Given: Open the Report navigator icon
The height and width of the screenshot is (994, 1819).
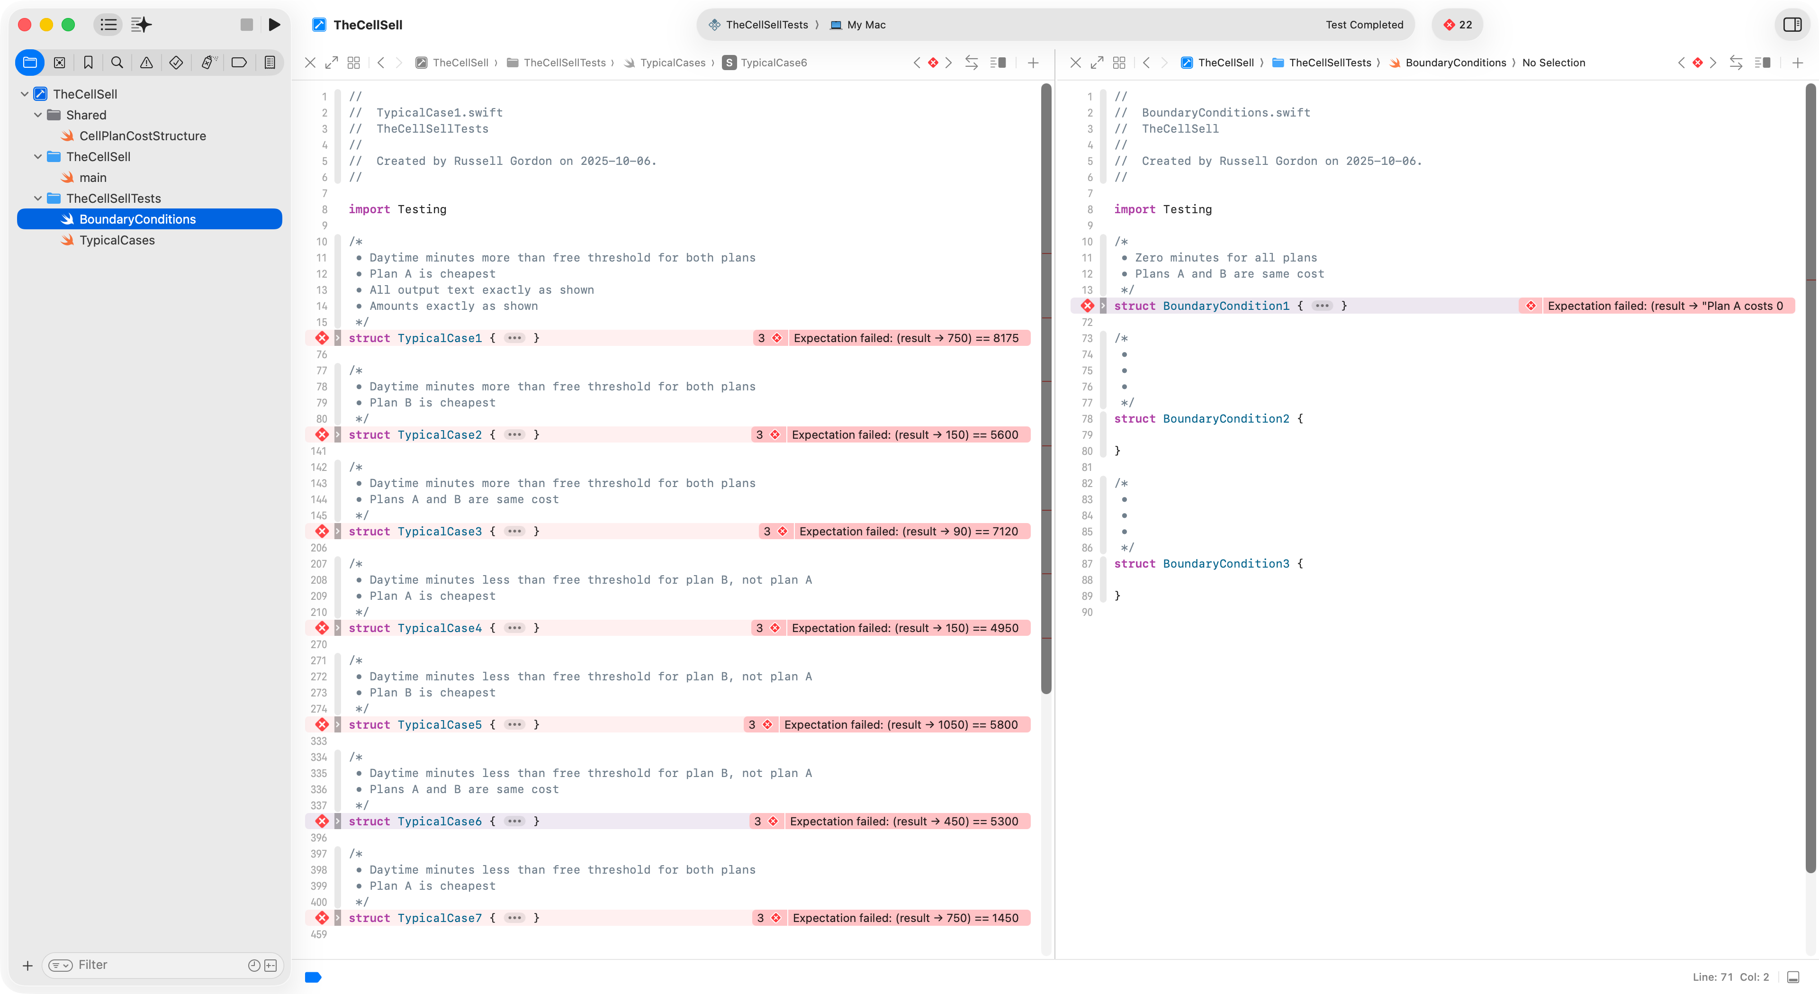Looking at the screenshot, I should (270, 62).
